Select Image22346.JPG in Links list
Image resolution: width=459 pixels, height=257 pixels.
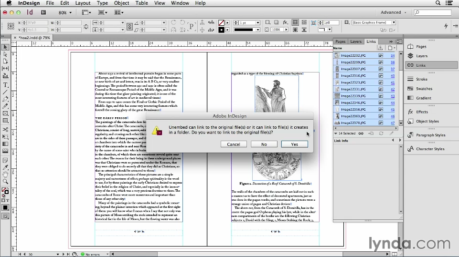coord(364,103)
